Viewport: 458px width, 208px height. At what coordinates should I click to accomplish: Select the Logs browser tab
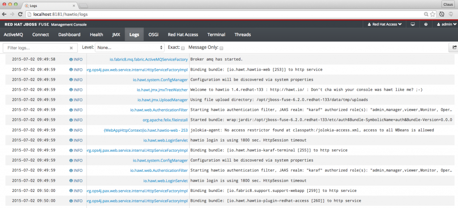49,5
